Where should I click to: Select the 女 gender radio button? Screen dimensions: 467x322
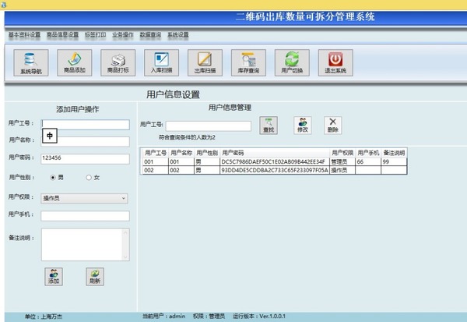(88, 178)
